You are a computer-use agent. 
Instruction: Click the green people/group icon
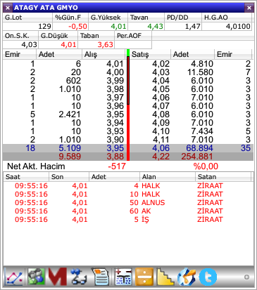point(36,277)
